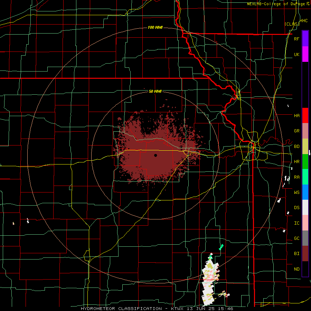Click the '13 JUN 25 15:46' timestamp
The image size is (311, 311).
pyautogui.click(x=210, y=309)
